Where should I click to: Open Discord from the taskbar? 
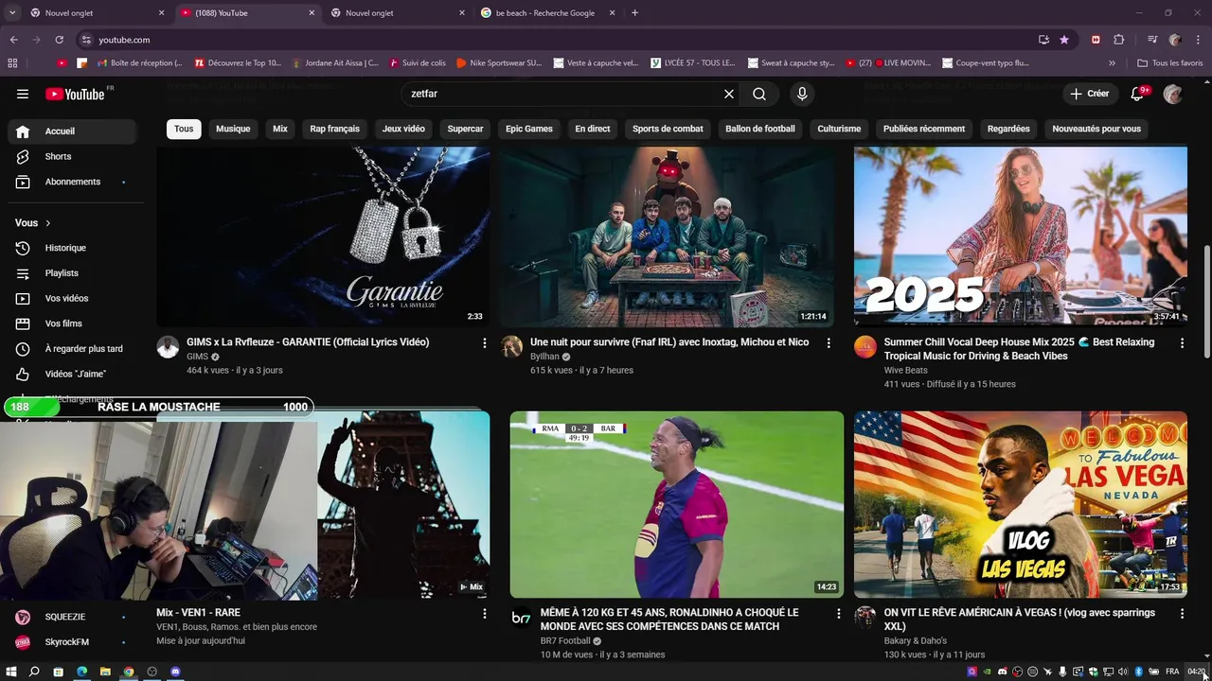(x=175, y=672)
